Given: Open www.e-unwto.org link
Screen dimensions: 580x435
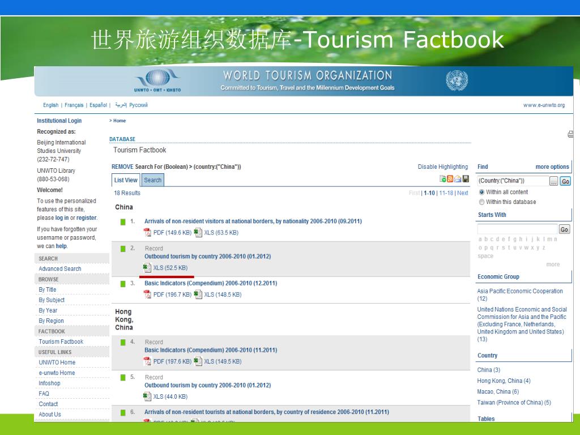Looking at the screenshot, I should tap(544, 105).
